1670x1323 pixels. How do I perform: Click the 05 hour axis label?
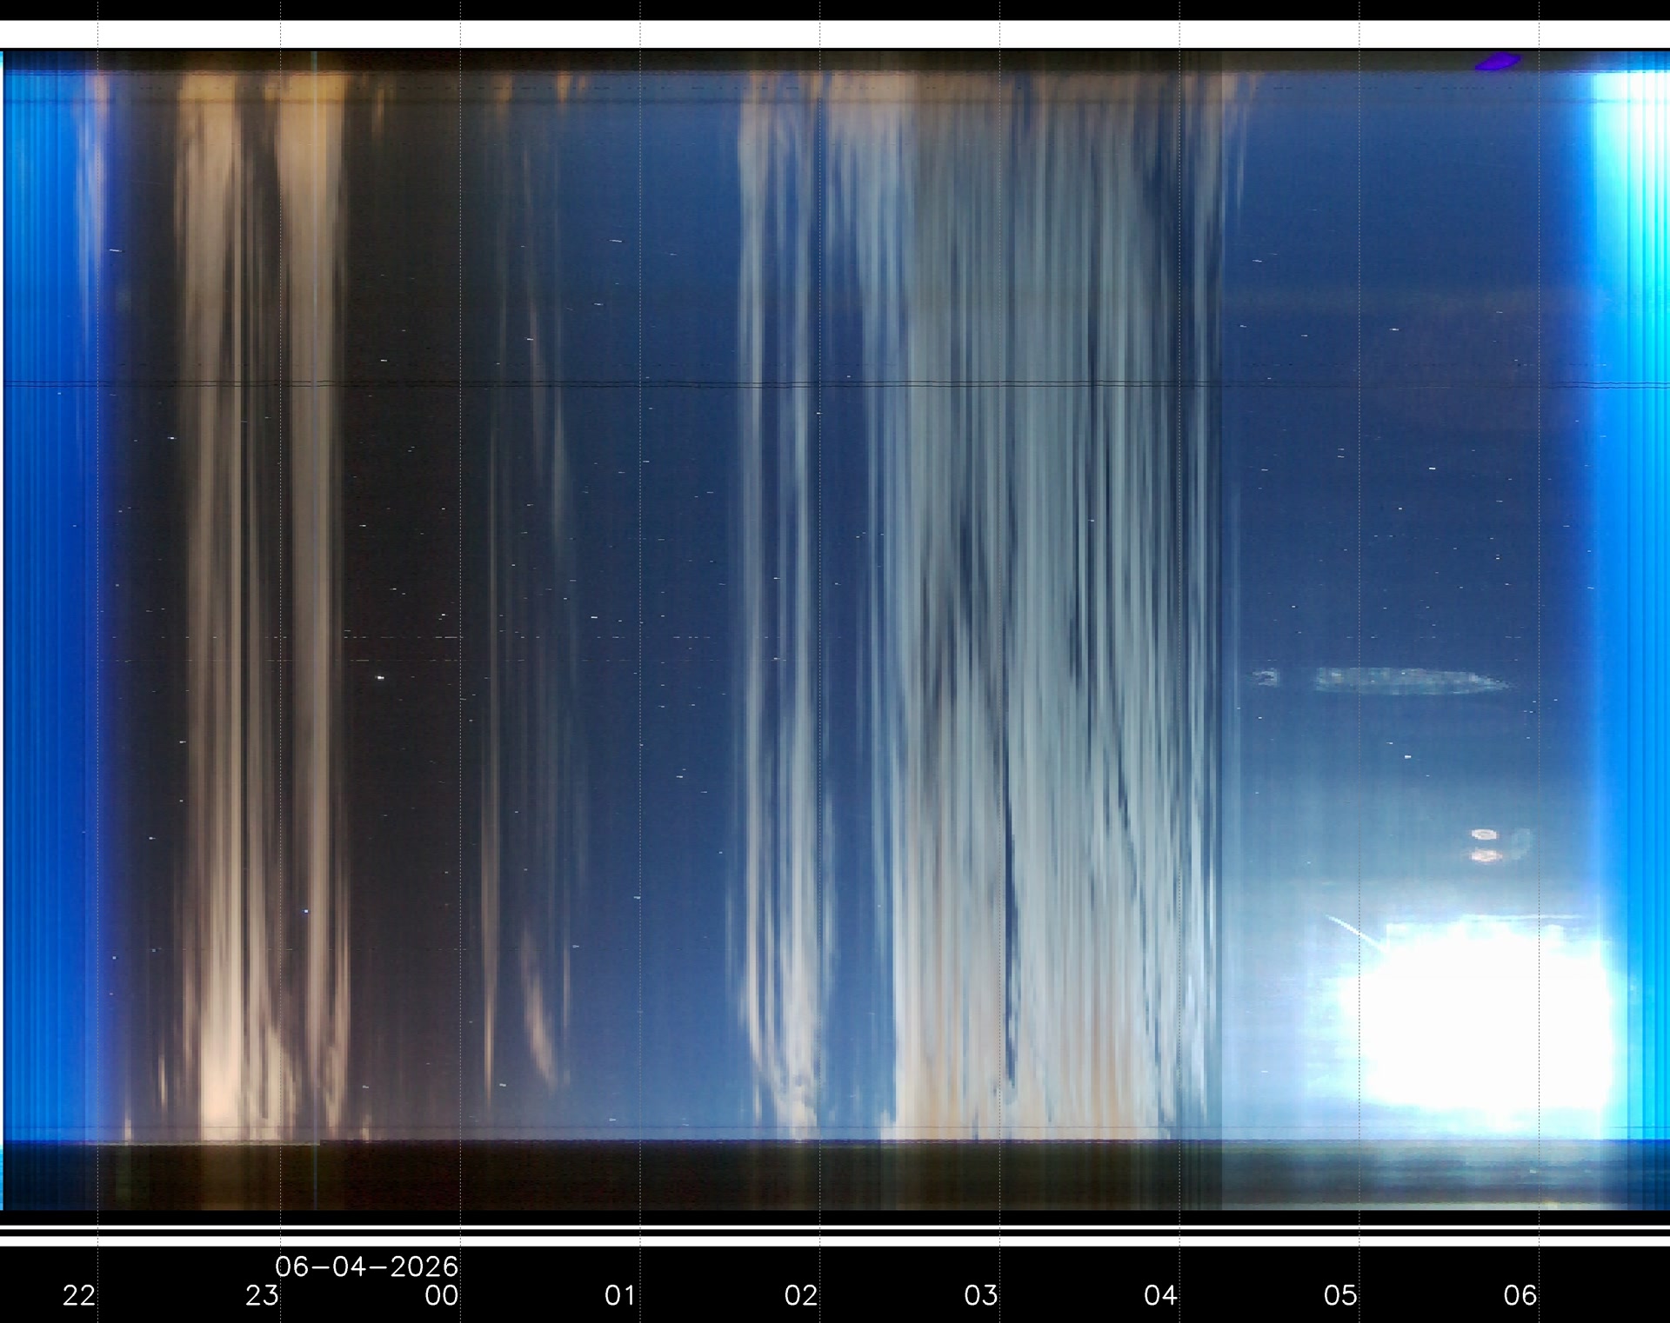tap(1340, 1296)
